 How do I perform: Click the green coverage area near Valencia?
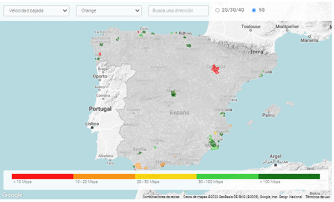tap(222, 114)
